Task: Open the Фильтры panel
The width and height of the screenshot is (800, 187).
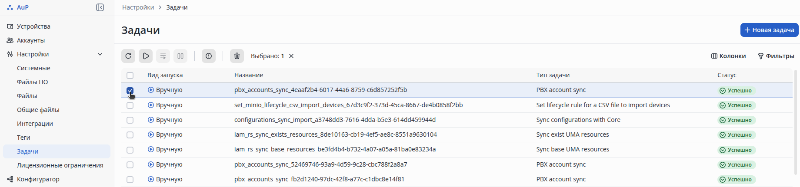Action: tap(776, 56)
